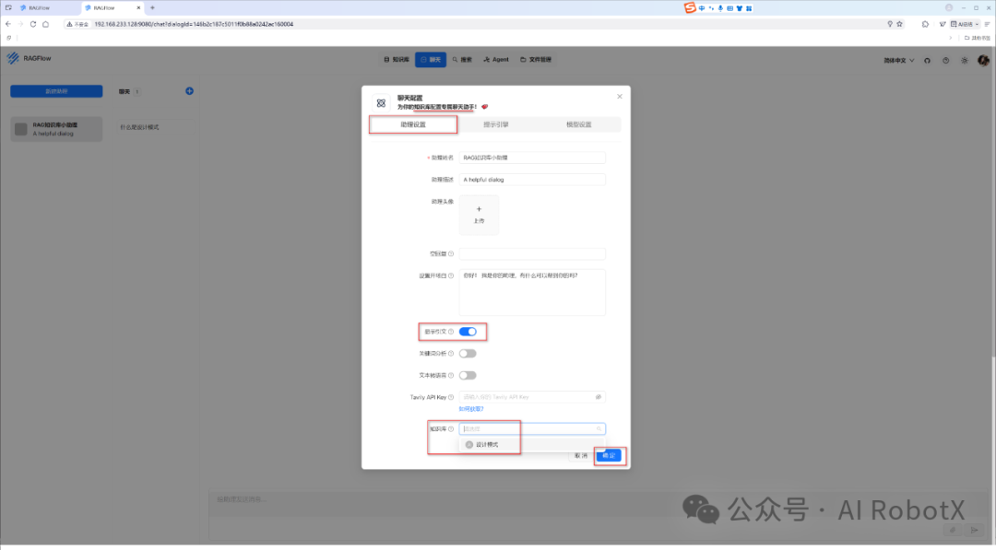This screenshot has height=550, width=996.
Task: Click the chat configuration icon in the dialog header
Action: click(x=381, y=103)
